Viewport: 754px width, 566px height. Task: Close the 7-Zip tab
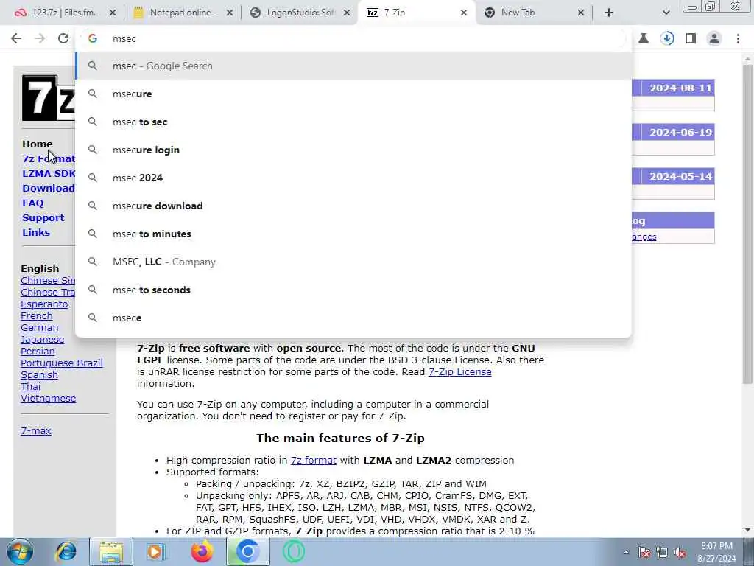click(464, 13)
